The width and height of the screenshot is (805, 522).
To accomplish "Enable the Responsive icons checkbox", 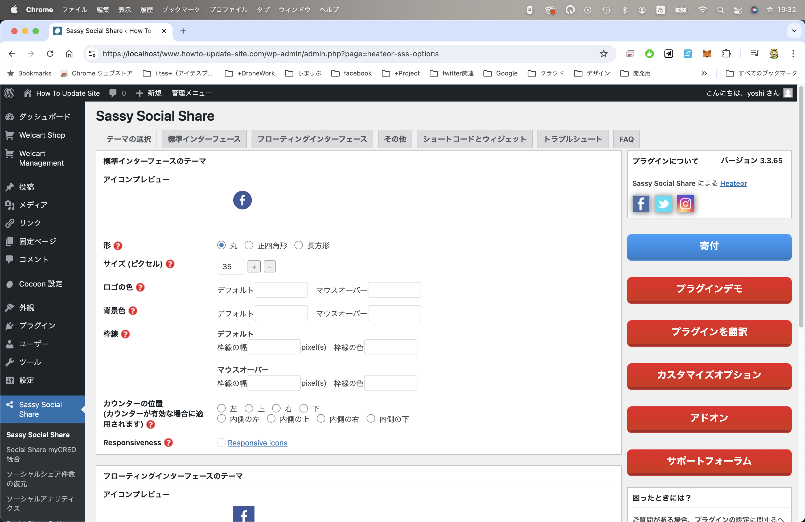I will pos(221,443).
